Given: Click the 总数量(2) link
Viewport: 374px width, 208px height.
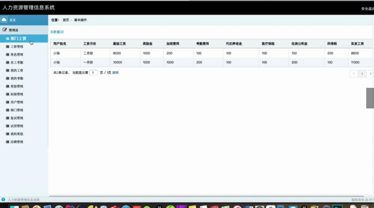Looking at the screenshot, I should point(57,32).
